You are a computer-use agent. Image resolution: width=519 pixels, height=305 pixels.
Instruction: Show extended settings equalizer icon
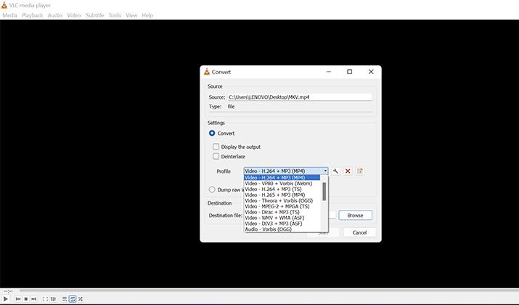(x=53, y=299)
